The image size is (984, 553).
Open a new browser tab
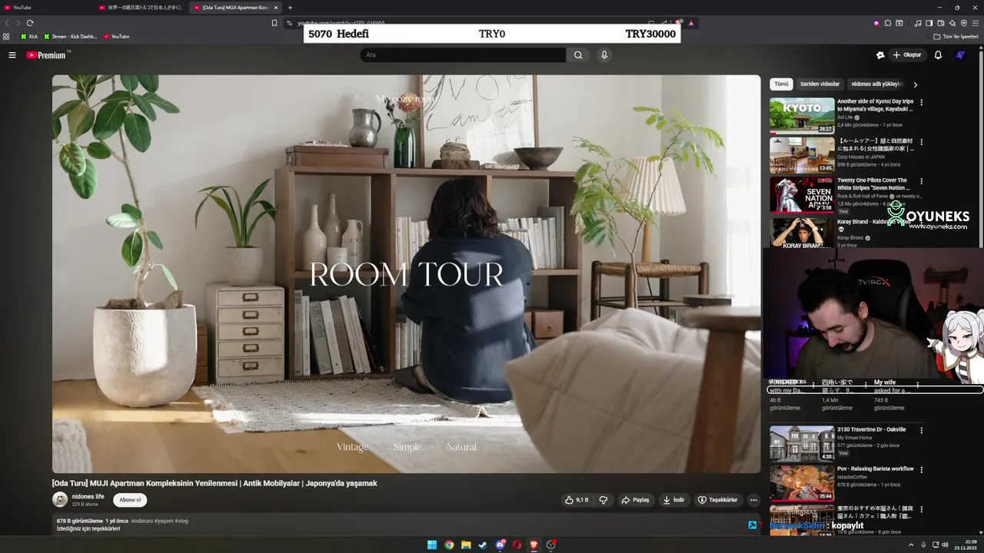(x=290, y=8)
